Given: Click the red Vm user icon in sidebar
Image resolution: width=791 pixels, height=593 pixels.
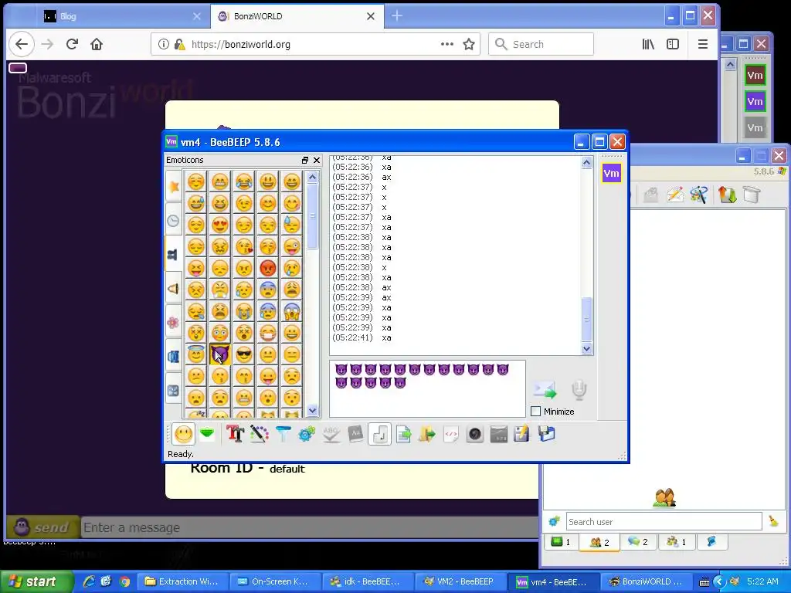Looking at the screenshot, I should pyautogui.click(x=755, y=75).
